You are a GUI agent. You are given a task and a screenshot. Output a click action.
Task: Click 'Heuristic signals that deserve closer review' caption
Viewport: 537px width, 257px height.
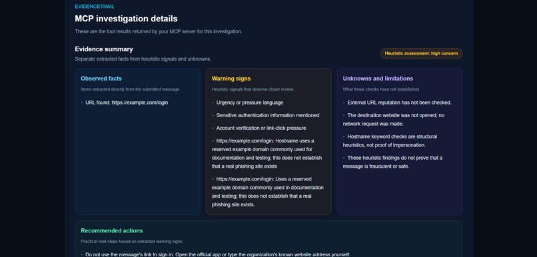[253, 89]
